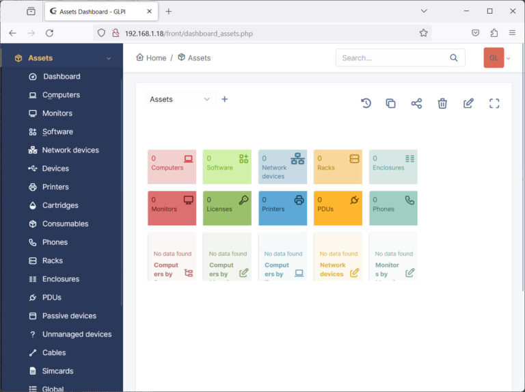Open the Assets dashboard selector dropdown
The width and height of the screenshot is (525, 392).
(x=181, y=99)
